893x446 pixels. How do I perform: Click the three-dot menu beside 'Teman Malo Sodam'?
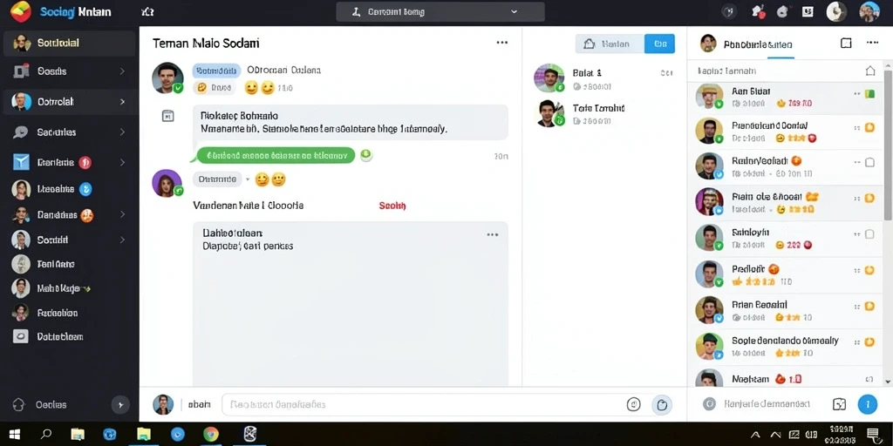[501, 43]
